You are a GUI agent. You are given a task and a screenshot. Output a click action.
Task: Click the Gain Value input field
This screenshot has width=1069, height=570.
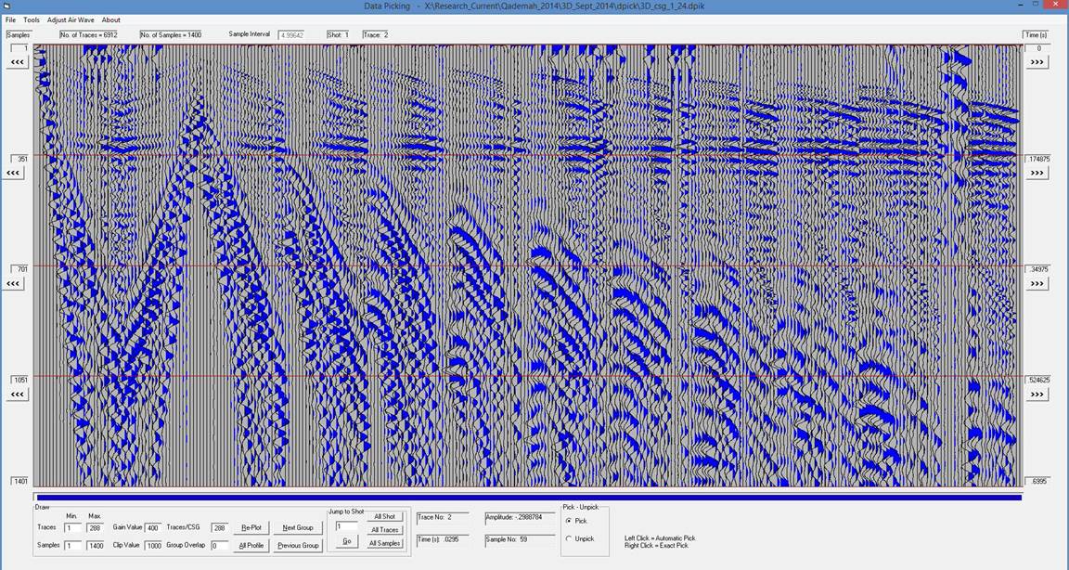tap(153, 527)
